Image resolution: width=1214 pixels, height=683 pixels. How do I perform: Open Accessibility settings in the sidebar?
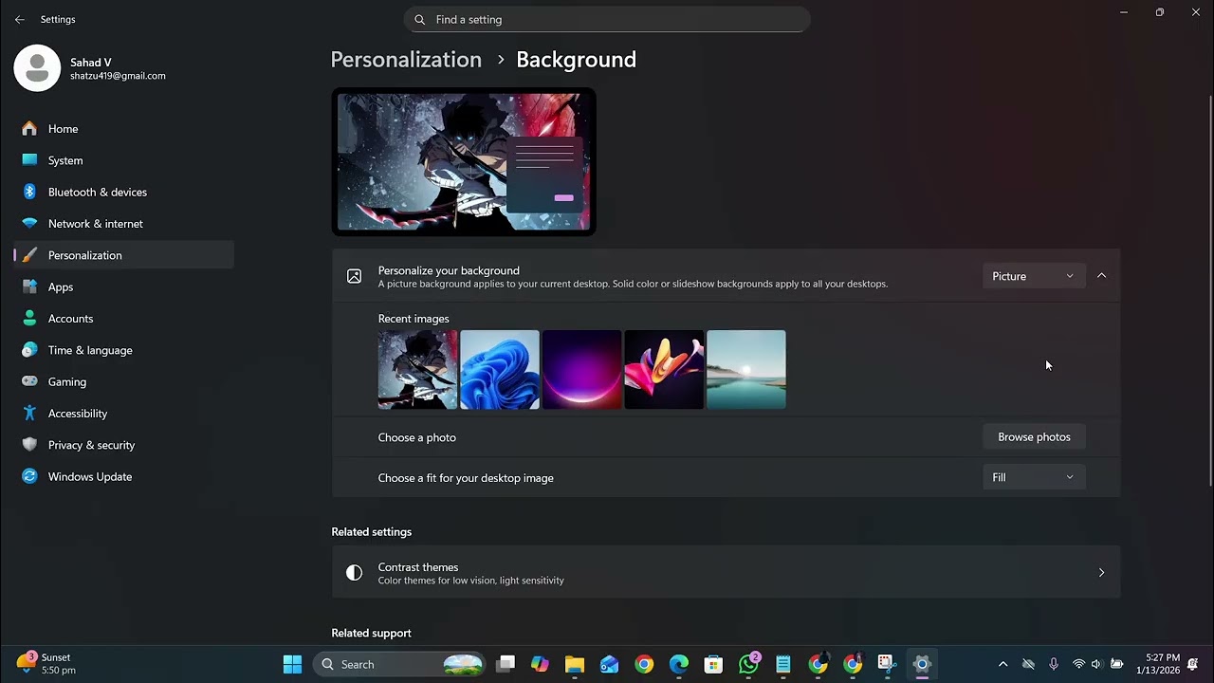point(123,414)
